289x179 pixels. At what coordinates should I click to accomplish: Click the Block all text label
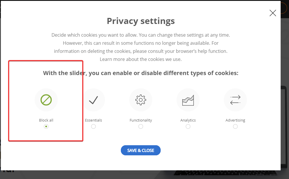tap(46, 120)
